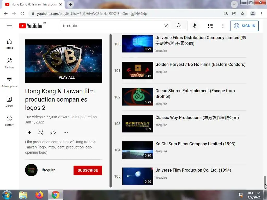Click the playlist info panel scrollbar
This screenshot has height=200, width=267.
[111, 111]
